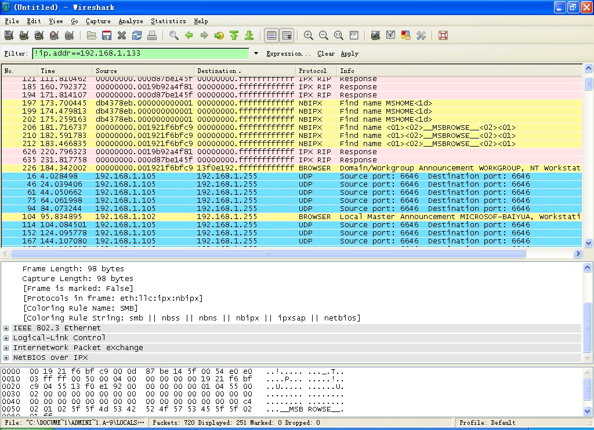Expand the IEEE 802.3 Ethernet tree node
The width and height of the screenshot is (594, 430).
pyautogui.click(x=6, y=328)
